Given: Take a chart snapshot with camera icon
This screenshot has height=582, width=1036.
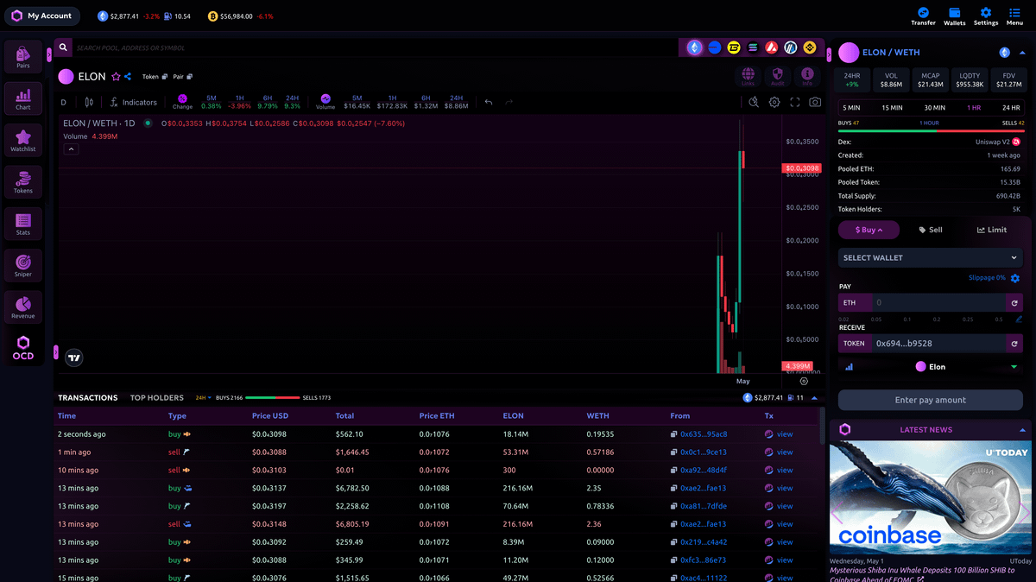Looking at the screenshot, I should coord(815,102).
